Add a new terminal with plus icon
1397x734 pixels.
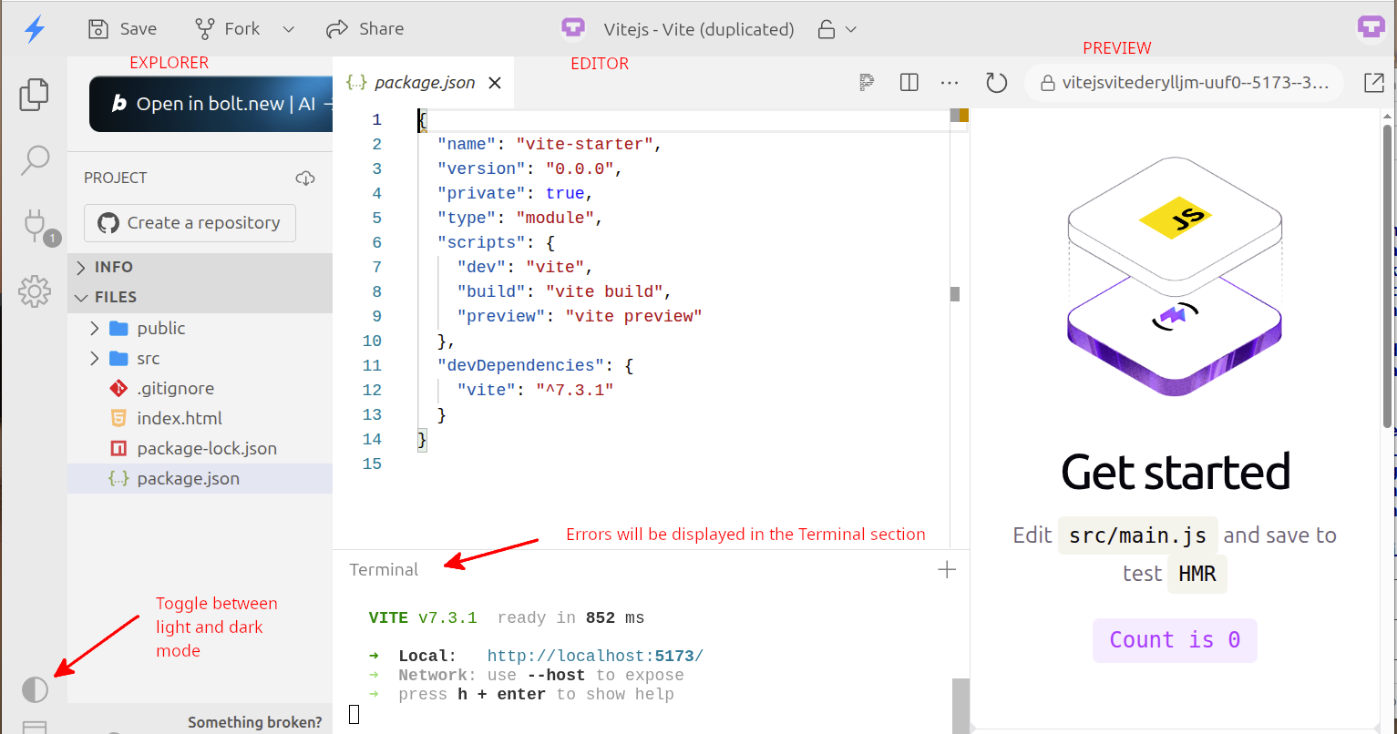947,570
